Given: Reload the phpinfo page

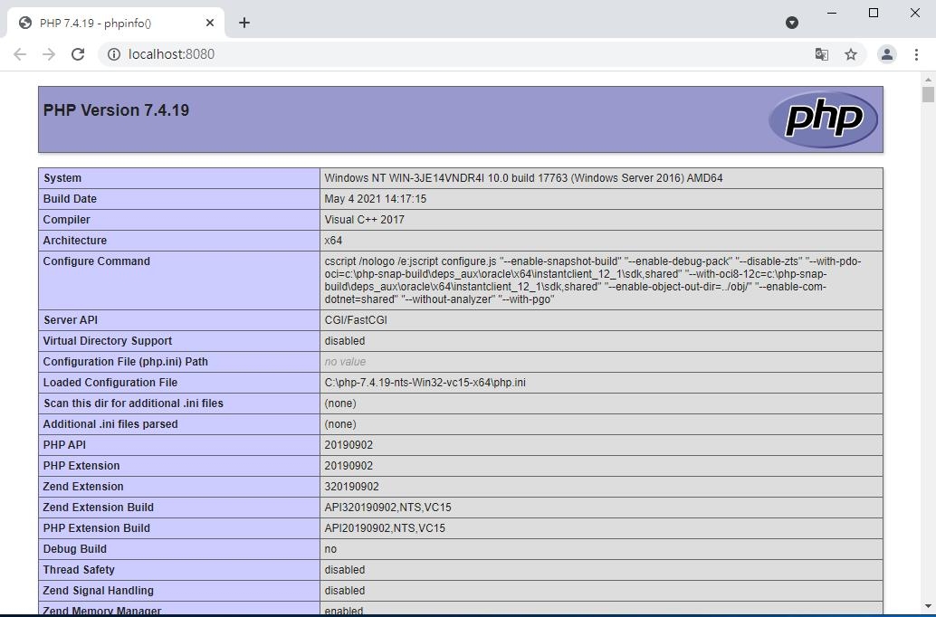Looking at the screenshot, I should (x=78, y=54).
